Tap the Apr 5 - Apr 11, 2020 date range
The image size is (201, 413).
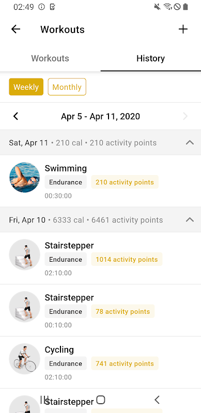(100, 116)
